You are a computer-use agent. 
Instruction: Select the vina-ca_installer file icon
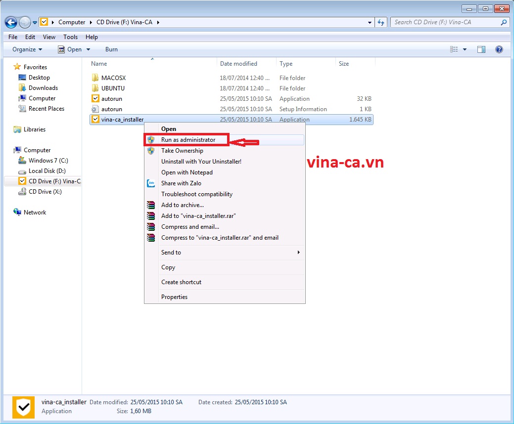tap(95, 120)
